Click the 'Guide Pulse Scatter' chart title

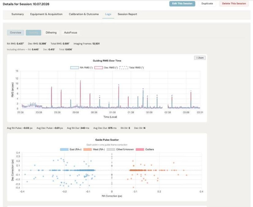(x=107, y=140)
